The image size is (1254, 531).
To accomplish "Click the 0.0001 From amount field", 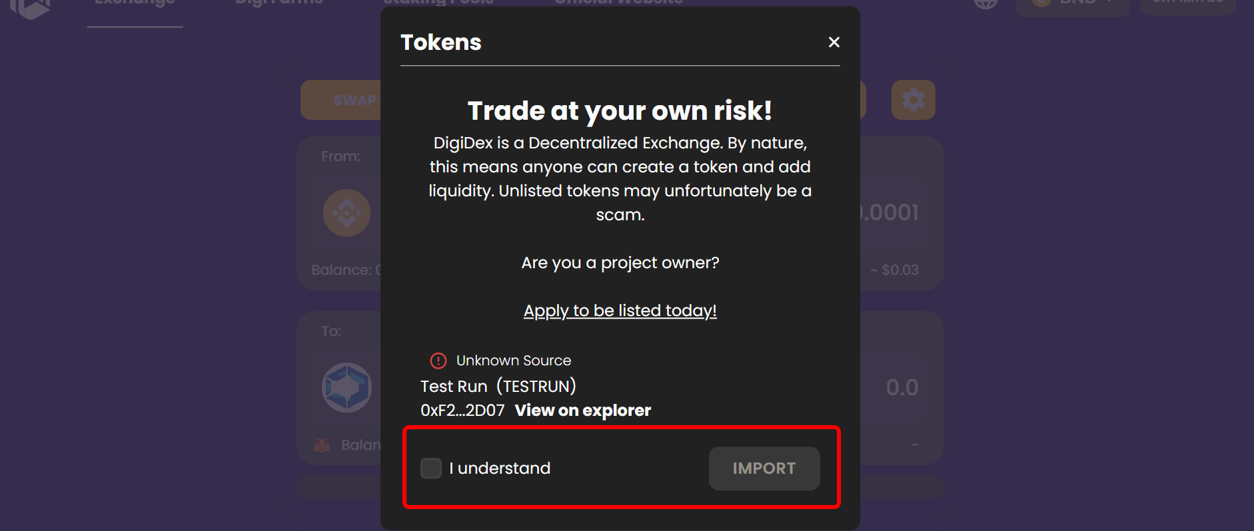I will click(890, 213).
